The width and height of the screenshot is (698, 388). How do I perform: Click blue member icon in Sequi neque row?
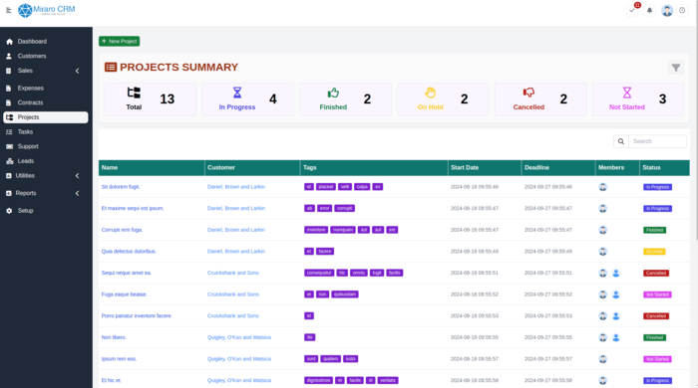616,273
